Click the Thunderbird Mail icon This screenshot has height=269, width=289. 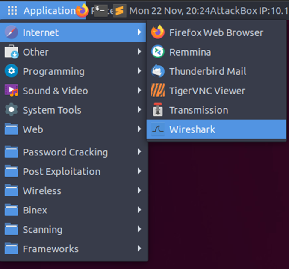tap(158, 71)
